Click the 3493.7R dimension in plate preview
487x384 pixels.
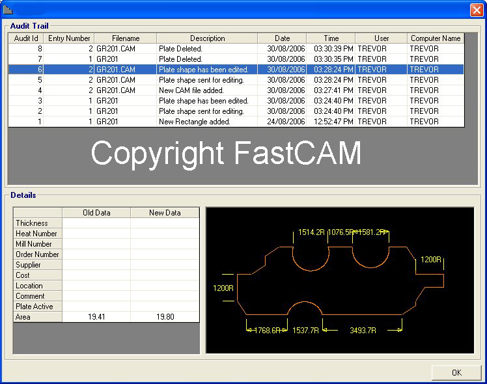point(363,330)
